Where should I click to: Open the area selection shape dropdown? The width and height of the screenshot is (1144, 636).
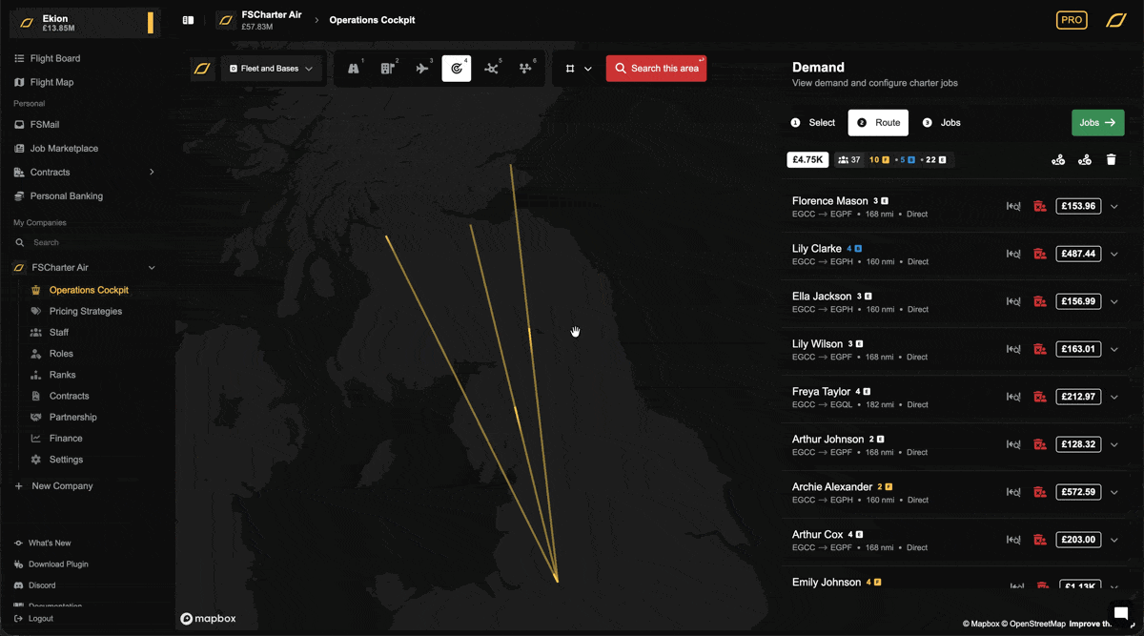click(x=579, y=69)
